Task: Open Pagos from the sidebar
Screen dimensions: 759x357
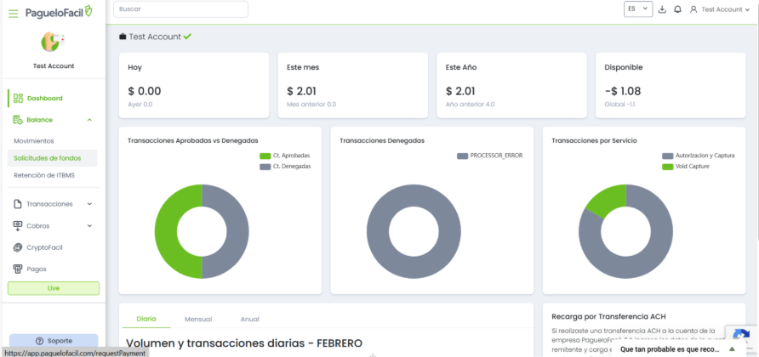Action: 36,269
